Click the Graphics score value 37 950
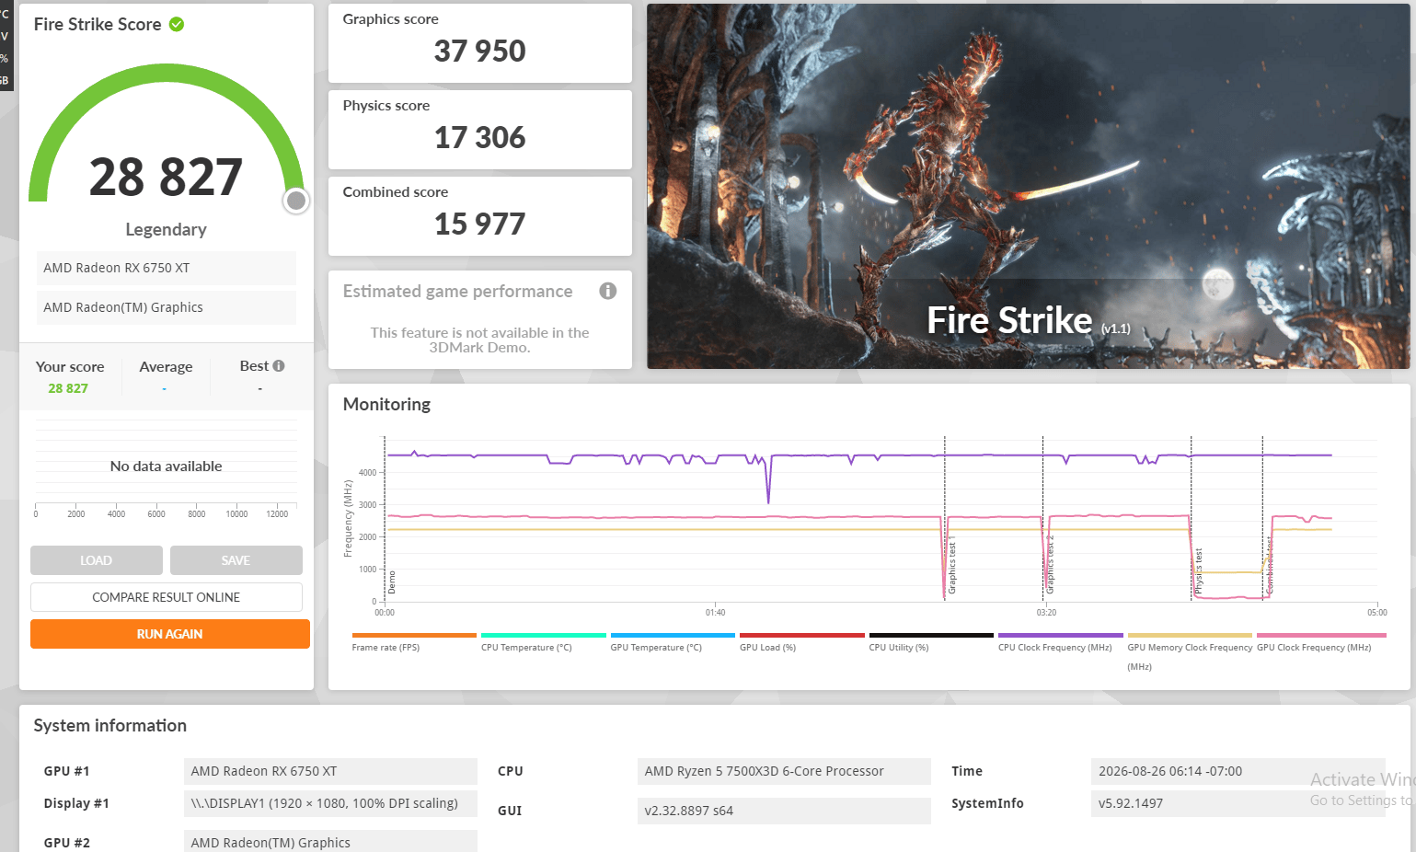 (480, 52)
